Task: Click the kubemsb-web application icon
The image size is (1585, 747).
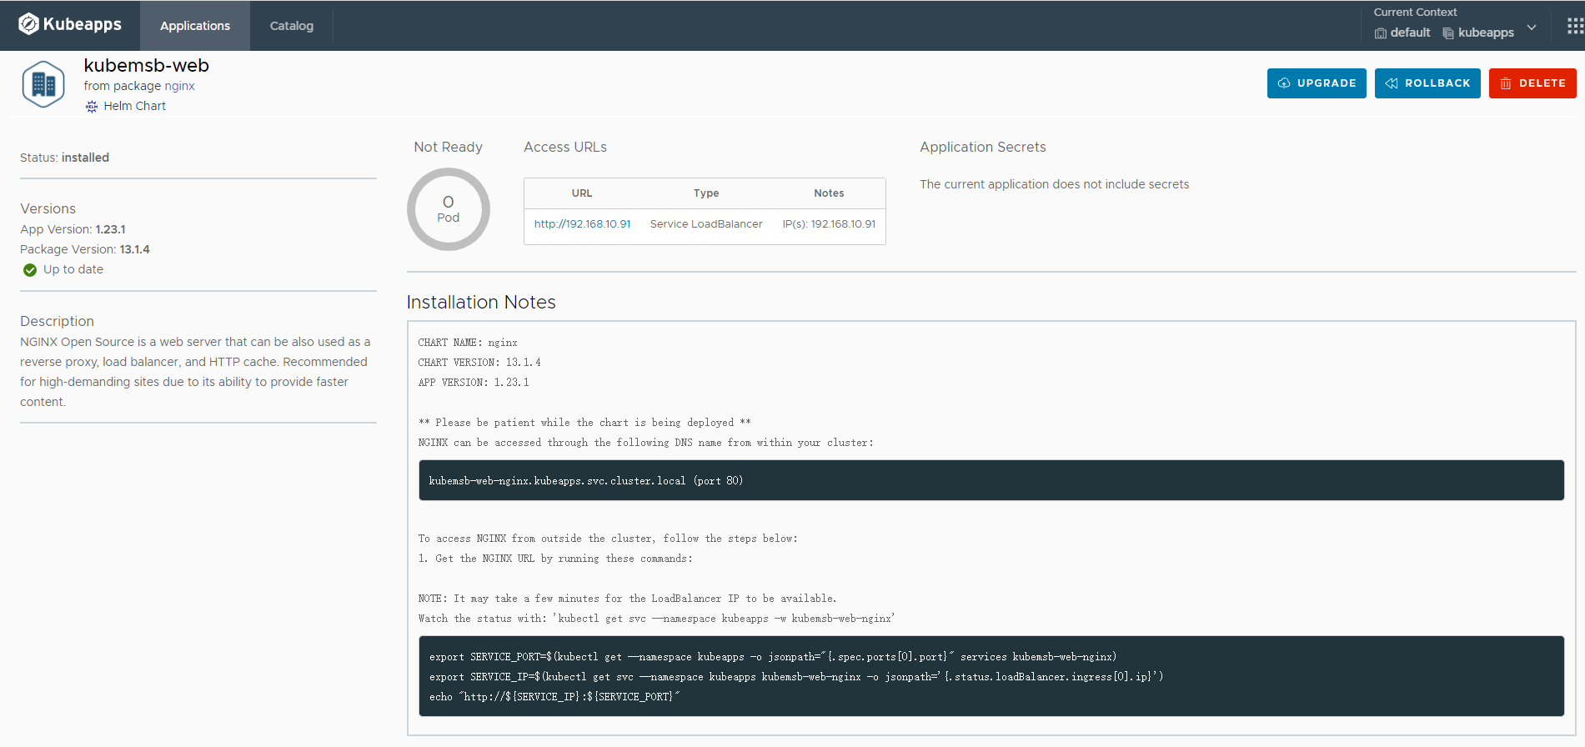Action: (x=43, y=84)
